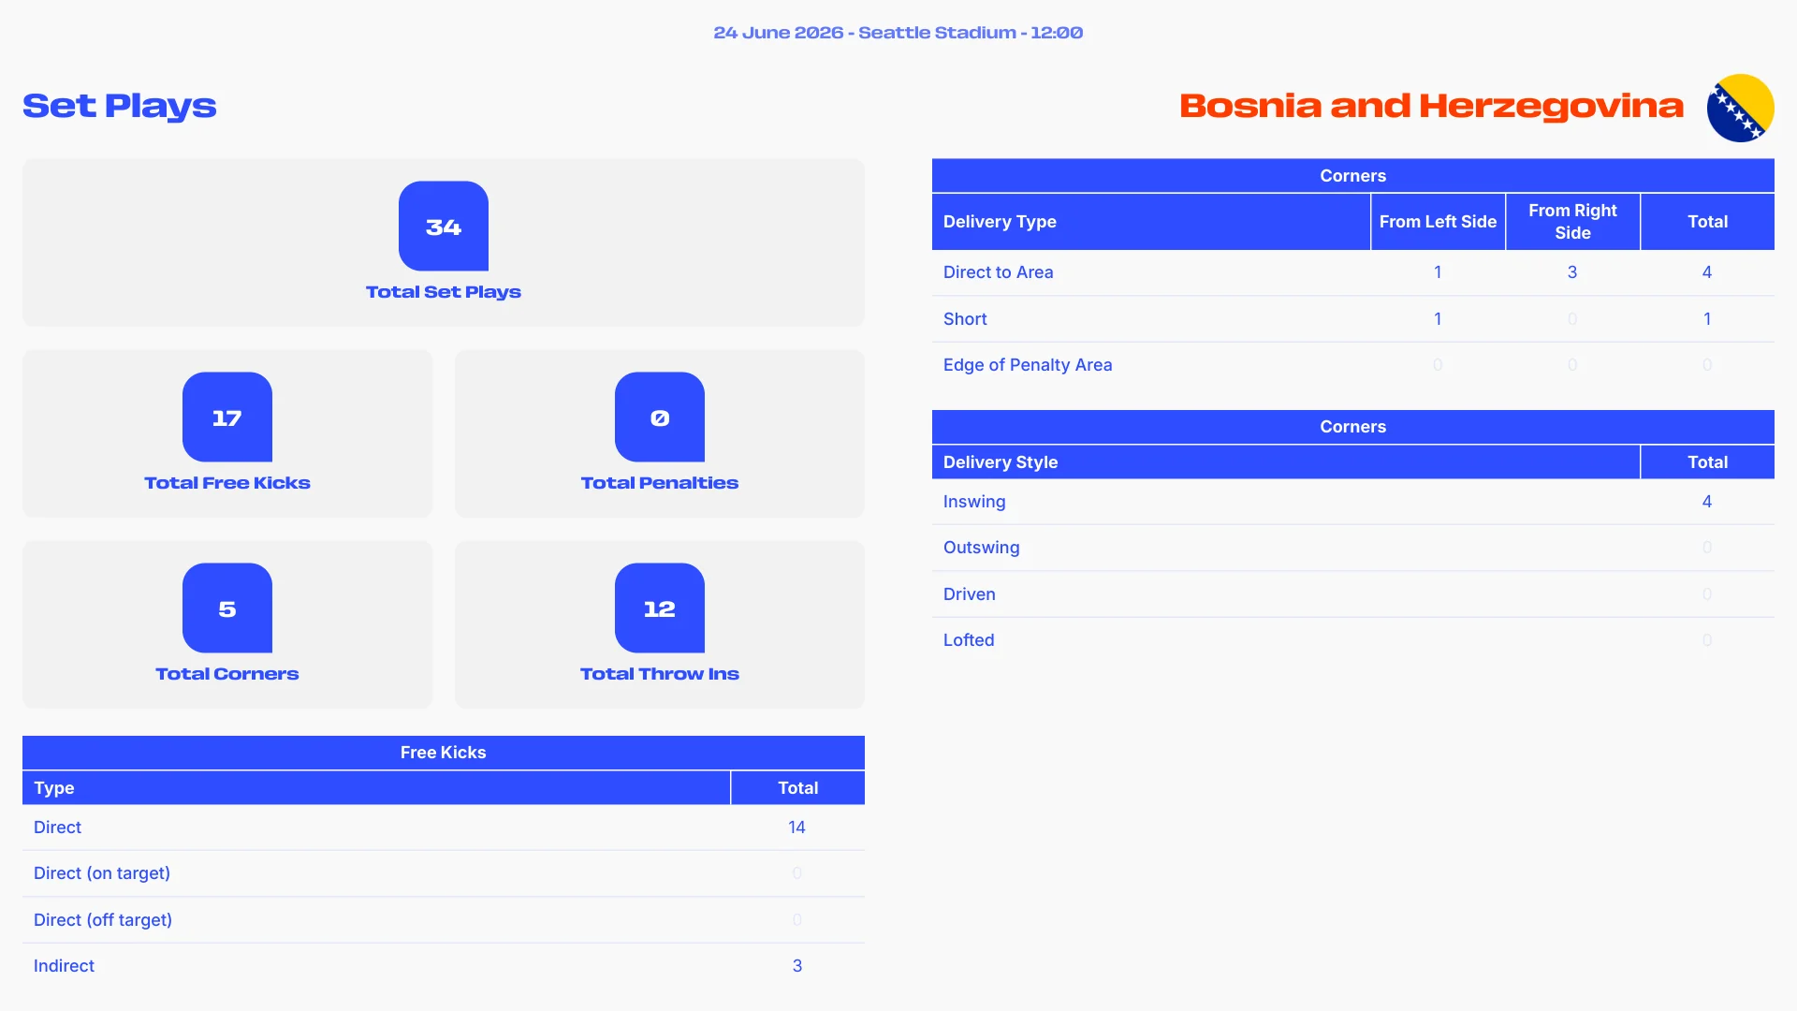Select the Edge of Penalty Area row
The width and height of the screenshot is (1797, 1011).
(1353, 365)
